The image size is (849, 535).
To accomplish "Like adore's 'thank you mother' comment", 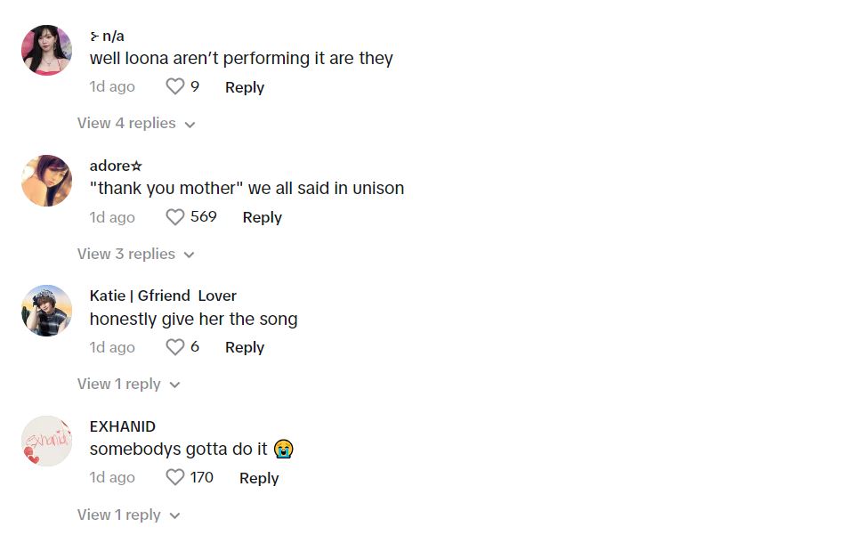I will [175, 217].
